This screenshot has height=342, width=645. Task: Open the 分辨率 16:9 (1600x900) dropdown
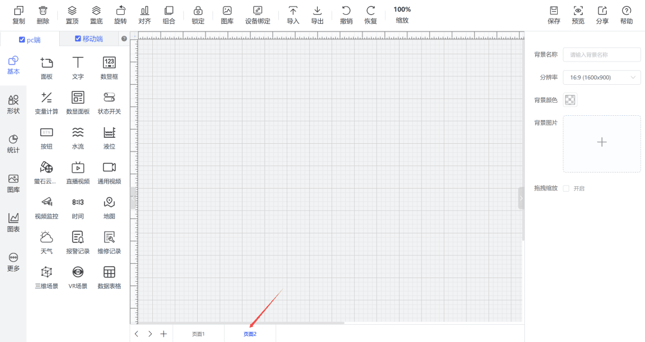(601, 77)
